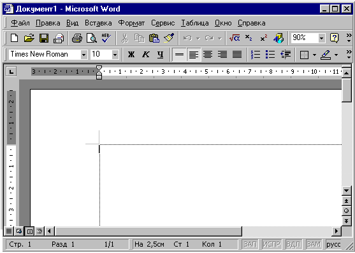This screenshot has width=355, height=253.
Task: Align text to the right
Action: (x=222, y=55)
